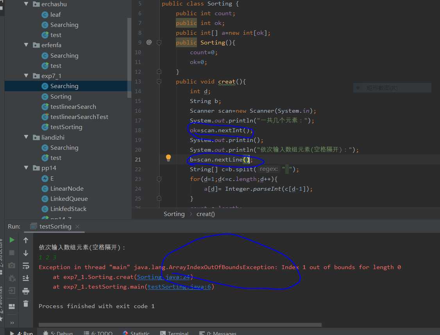Open testSorting.java:6 stack trace link
The width and height of the screenshot is (440, 335).
click(179, 287)
